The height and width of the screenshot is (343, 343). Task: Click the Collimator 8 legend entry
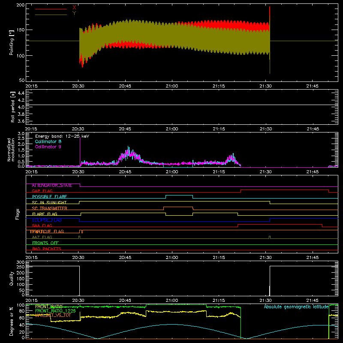pos(48,141)
